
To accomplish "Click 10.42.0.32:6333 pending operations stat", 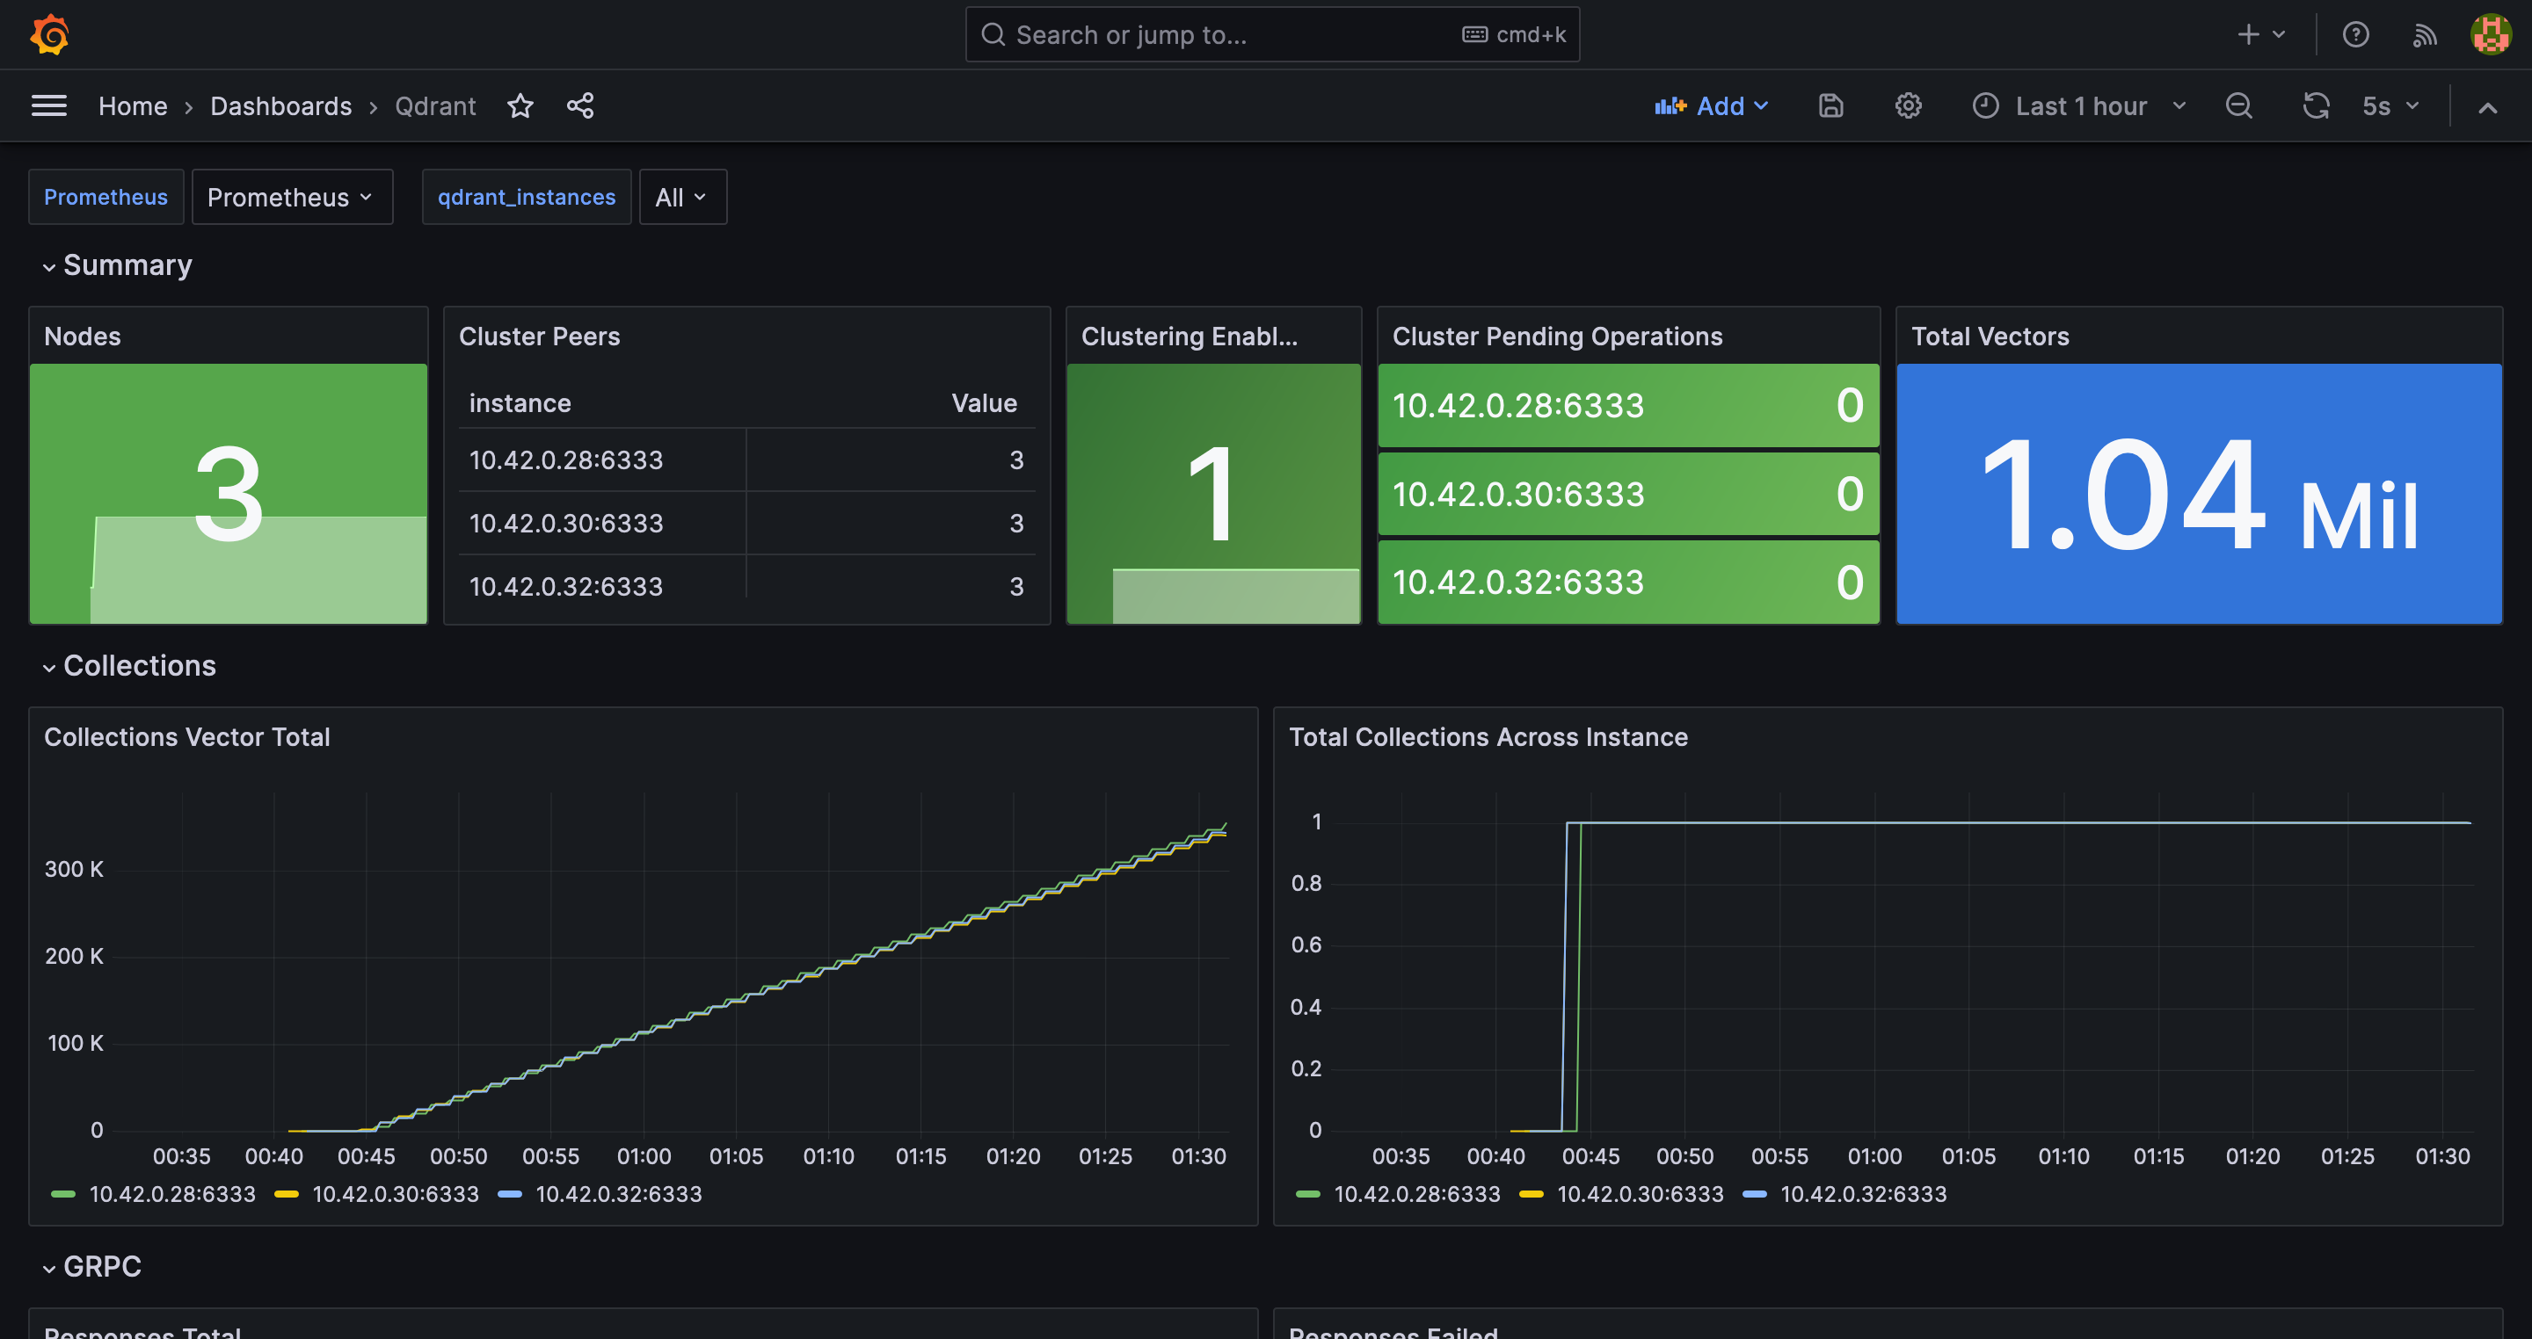I will pyautogui.click(x=1629, y=583).
